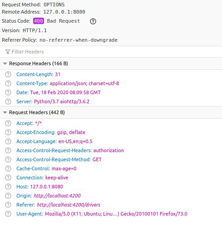Screen dimensions: 222x231
Task: Select gzip, deflate encoding value
Action: click(71, 132)
